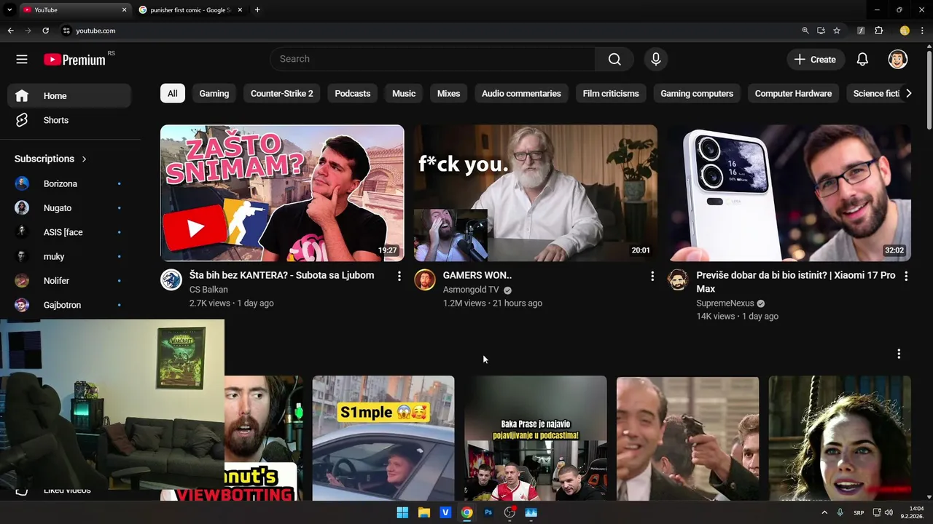
Task: Click the YouTube Premium logo
Action: [x=74, y=60]
